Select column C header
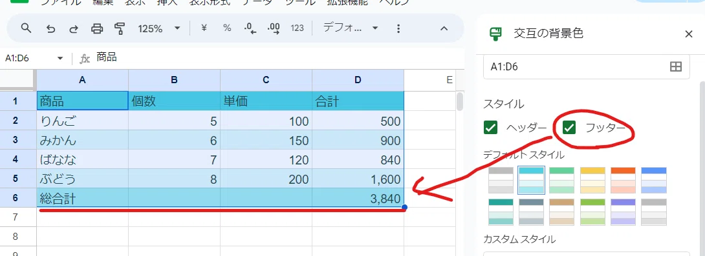 pyautogui.click(x=266, y=80)
